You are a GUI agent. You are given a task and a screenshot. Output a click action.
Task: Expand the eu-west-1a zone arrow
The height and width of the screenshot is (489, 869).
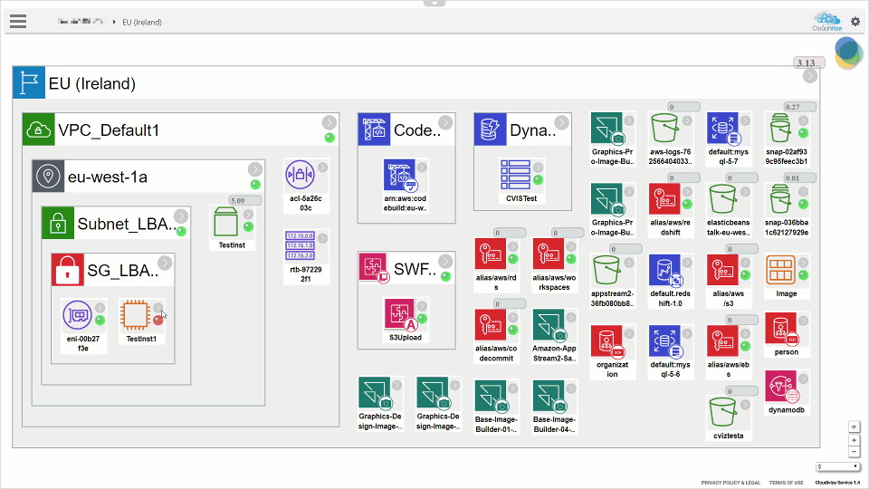pos(255,168)
